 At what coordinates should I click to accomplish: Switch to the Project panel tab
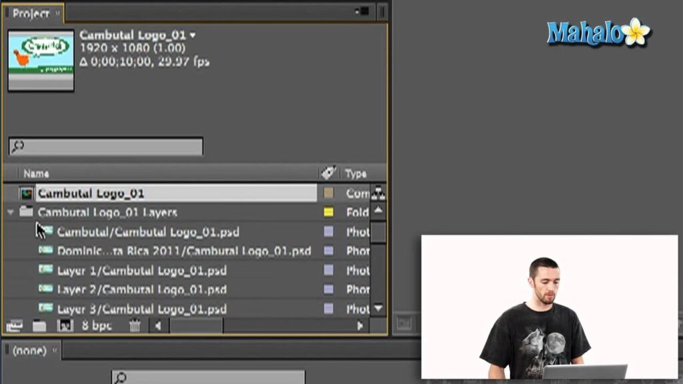click(31, 13)
